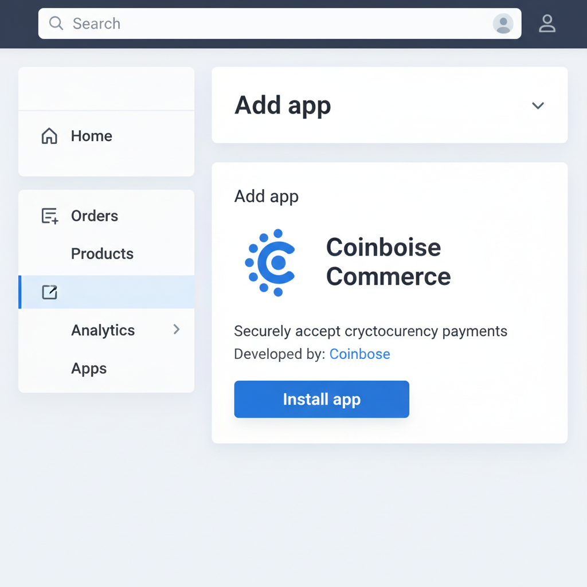Viewport: 587px width, 587px height.
Task: Select Home in the navigation sidebar
Action: (x=91, y=136)
